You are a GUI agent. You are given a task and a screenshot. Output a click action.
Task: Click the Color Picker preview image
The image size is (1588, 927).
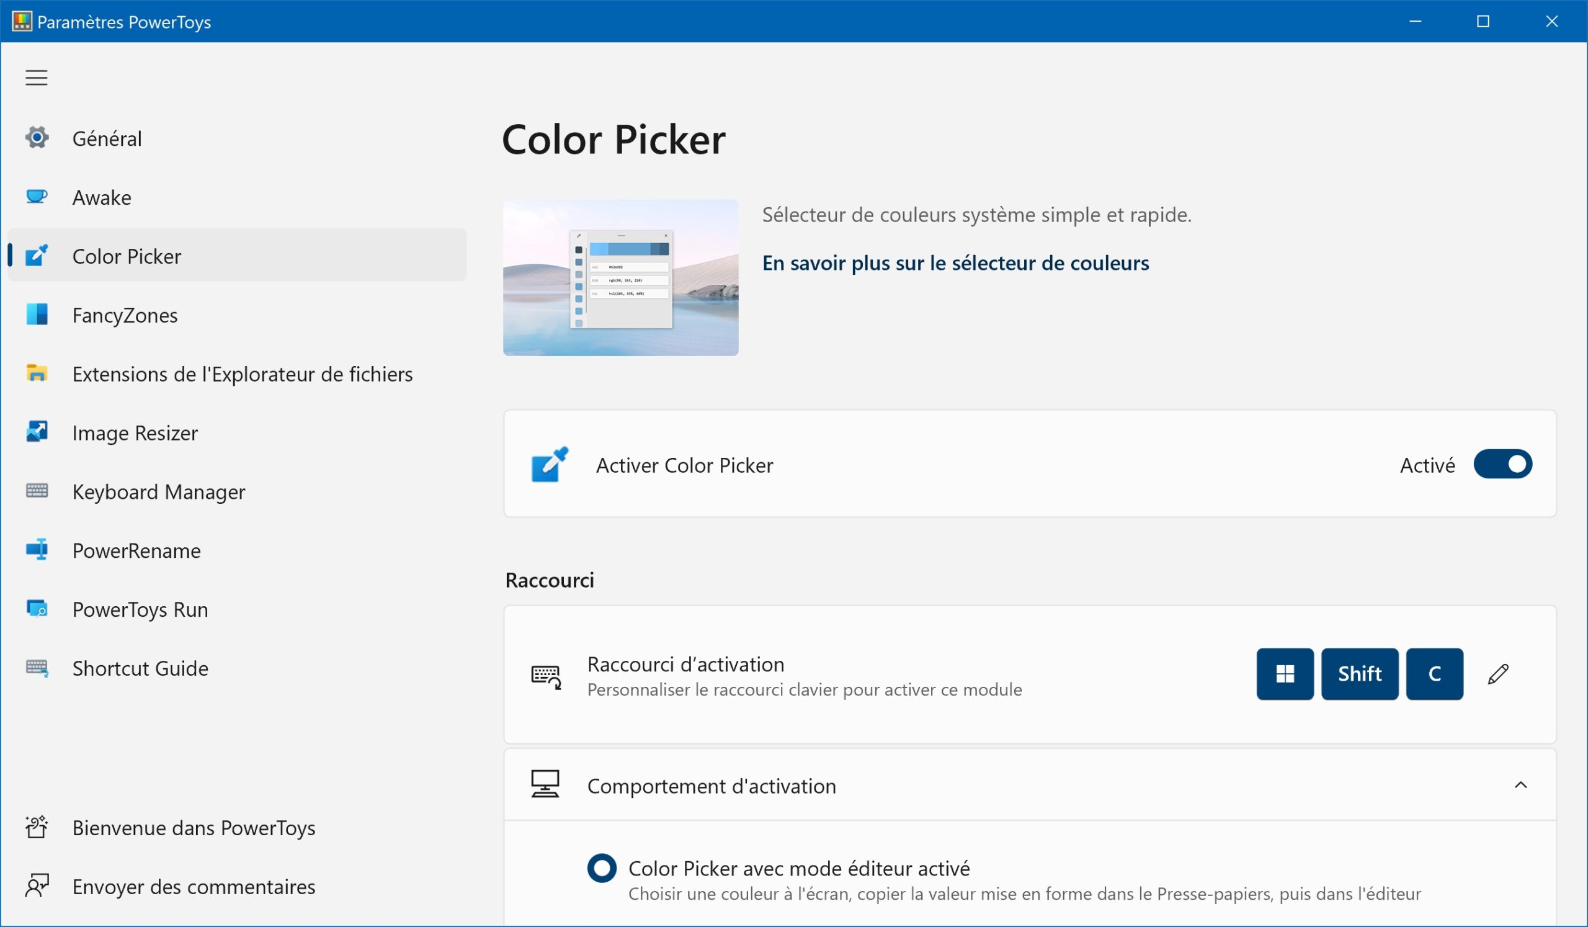click(621, 278)
